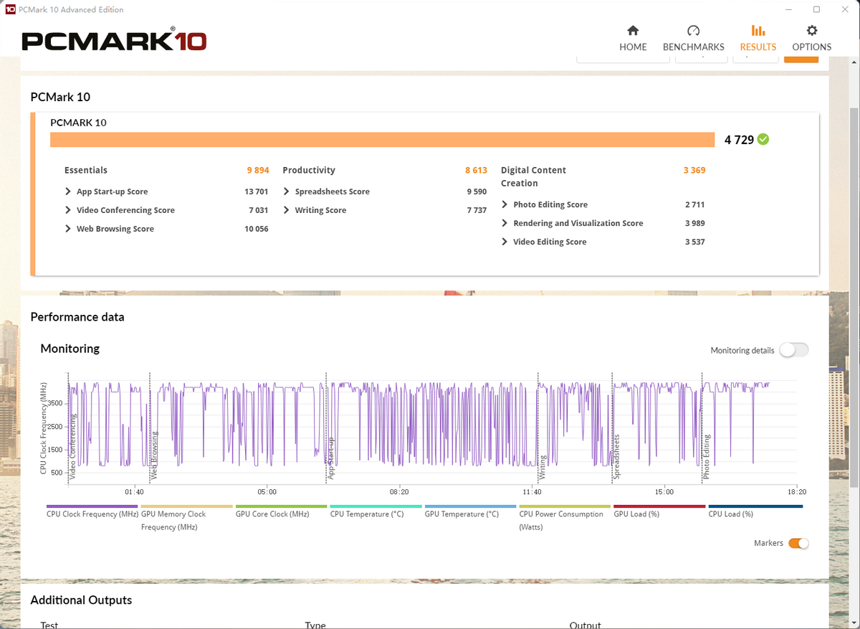Click the Additional Outputs heading
860x629 pixels.
(81, 600)
